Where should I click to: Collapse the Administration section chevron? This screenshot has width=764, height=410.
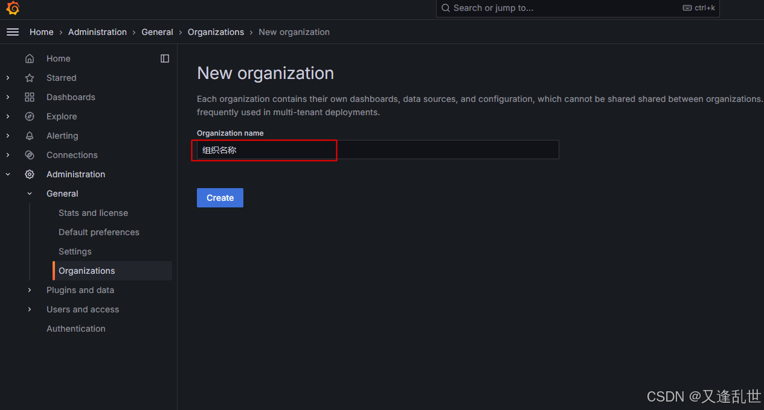(8, 174)
